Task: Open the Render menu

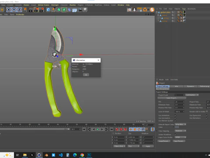Action: pyautogui.click(x=26, y=5)
